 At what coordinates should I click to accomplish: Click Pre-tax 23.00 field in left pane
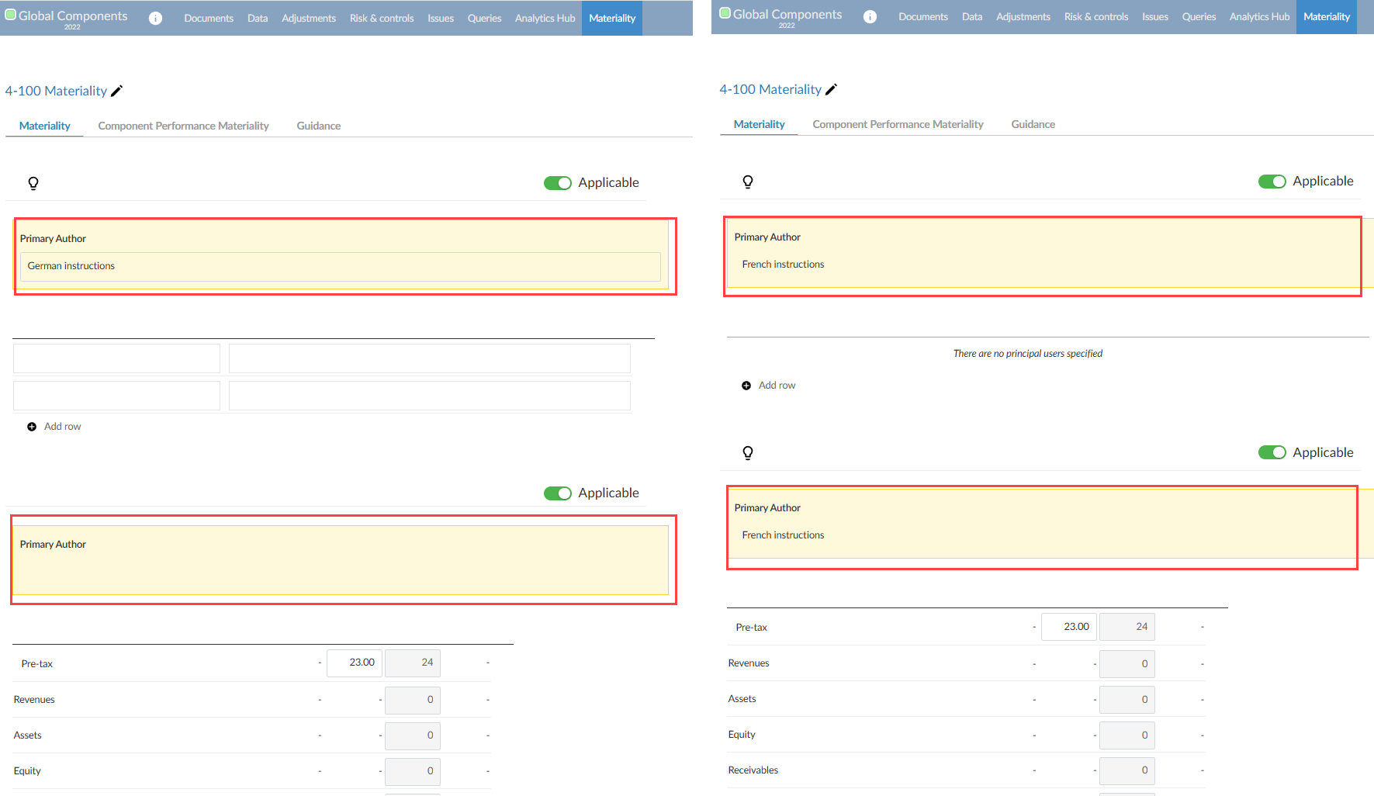tap(355, 663)
